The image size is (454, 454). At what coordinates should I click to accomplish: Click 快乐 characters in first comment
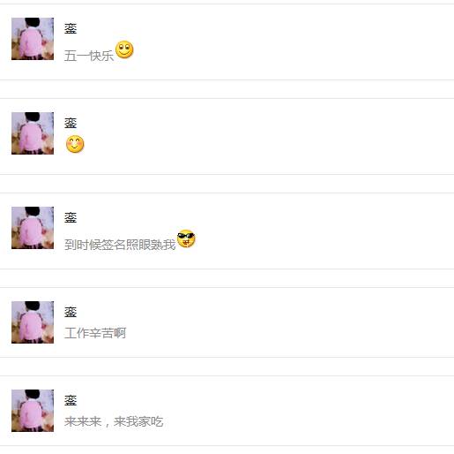click(x=101, y=56)
